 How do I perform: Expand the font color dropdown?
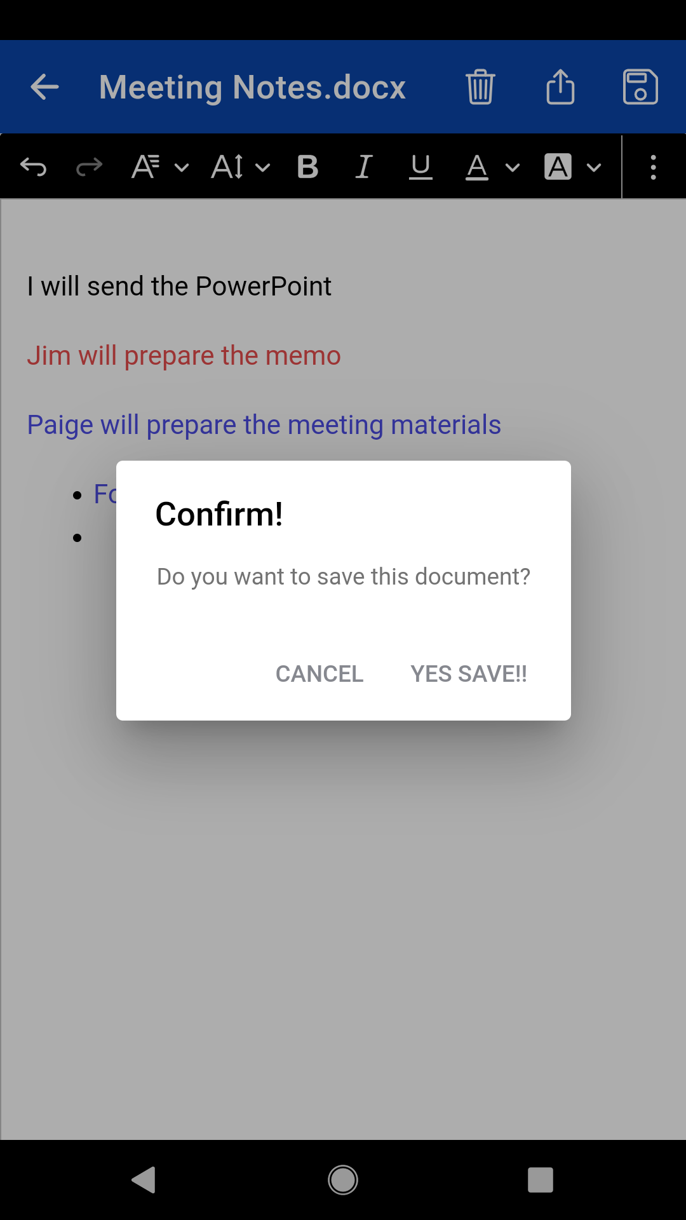[x=512, y=166]
